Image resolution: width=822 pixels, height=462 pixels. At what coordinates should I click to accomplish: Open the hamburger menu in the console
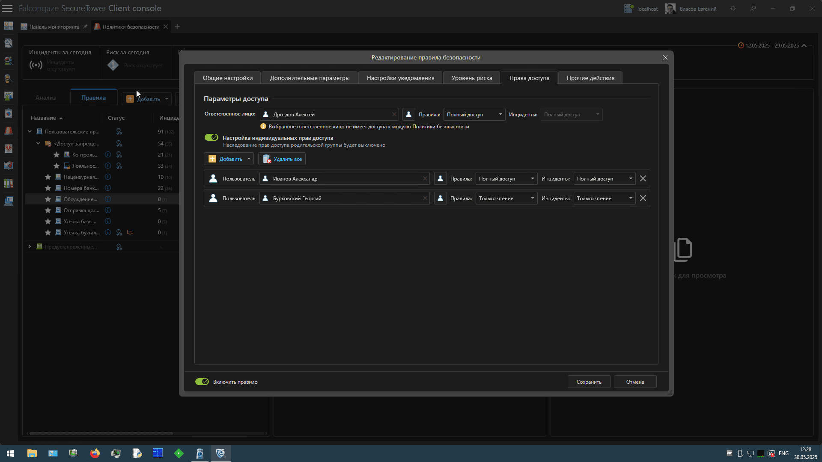[7, 9]
